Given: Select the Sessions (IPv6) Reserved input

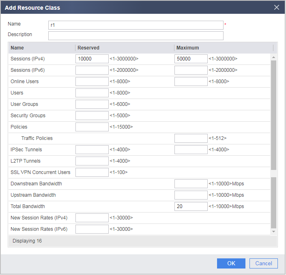Looking at the screenshot, I should [92, 70].
